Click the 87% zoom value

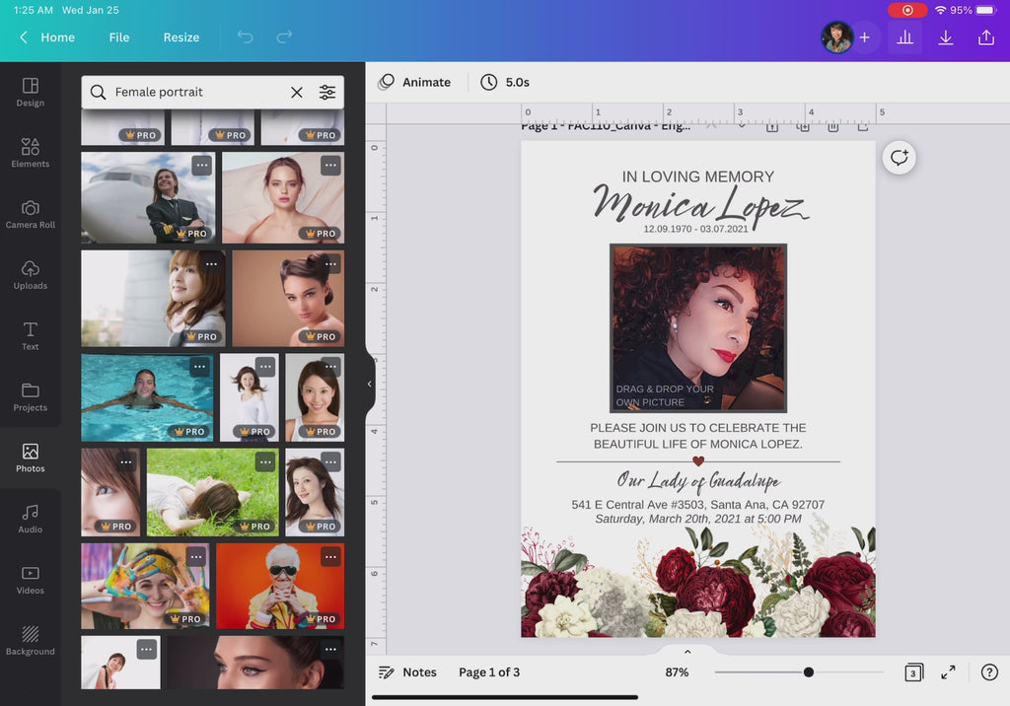pos(677,671)
